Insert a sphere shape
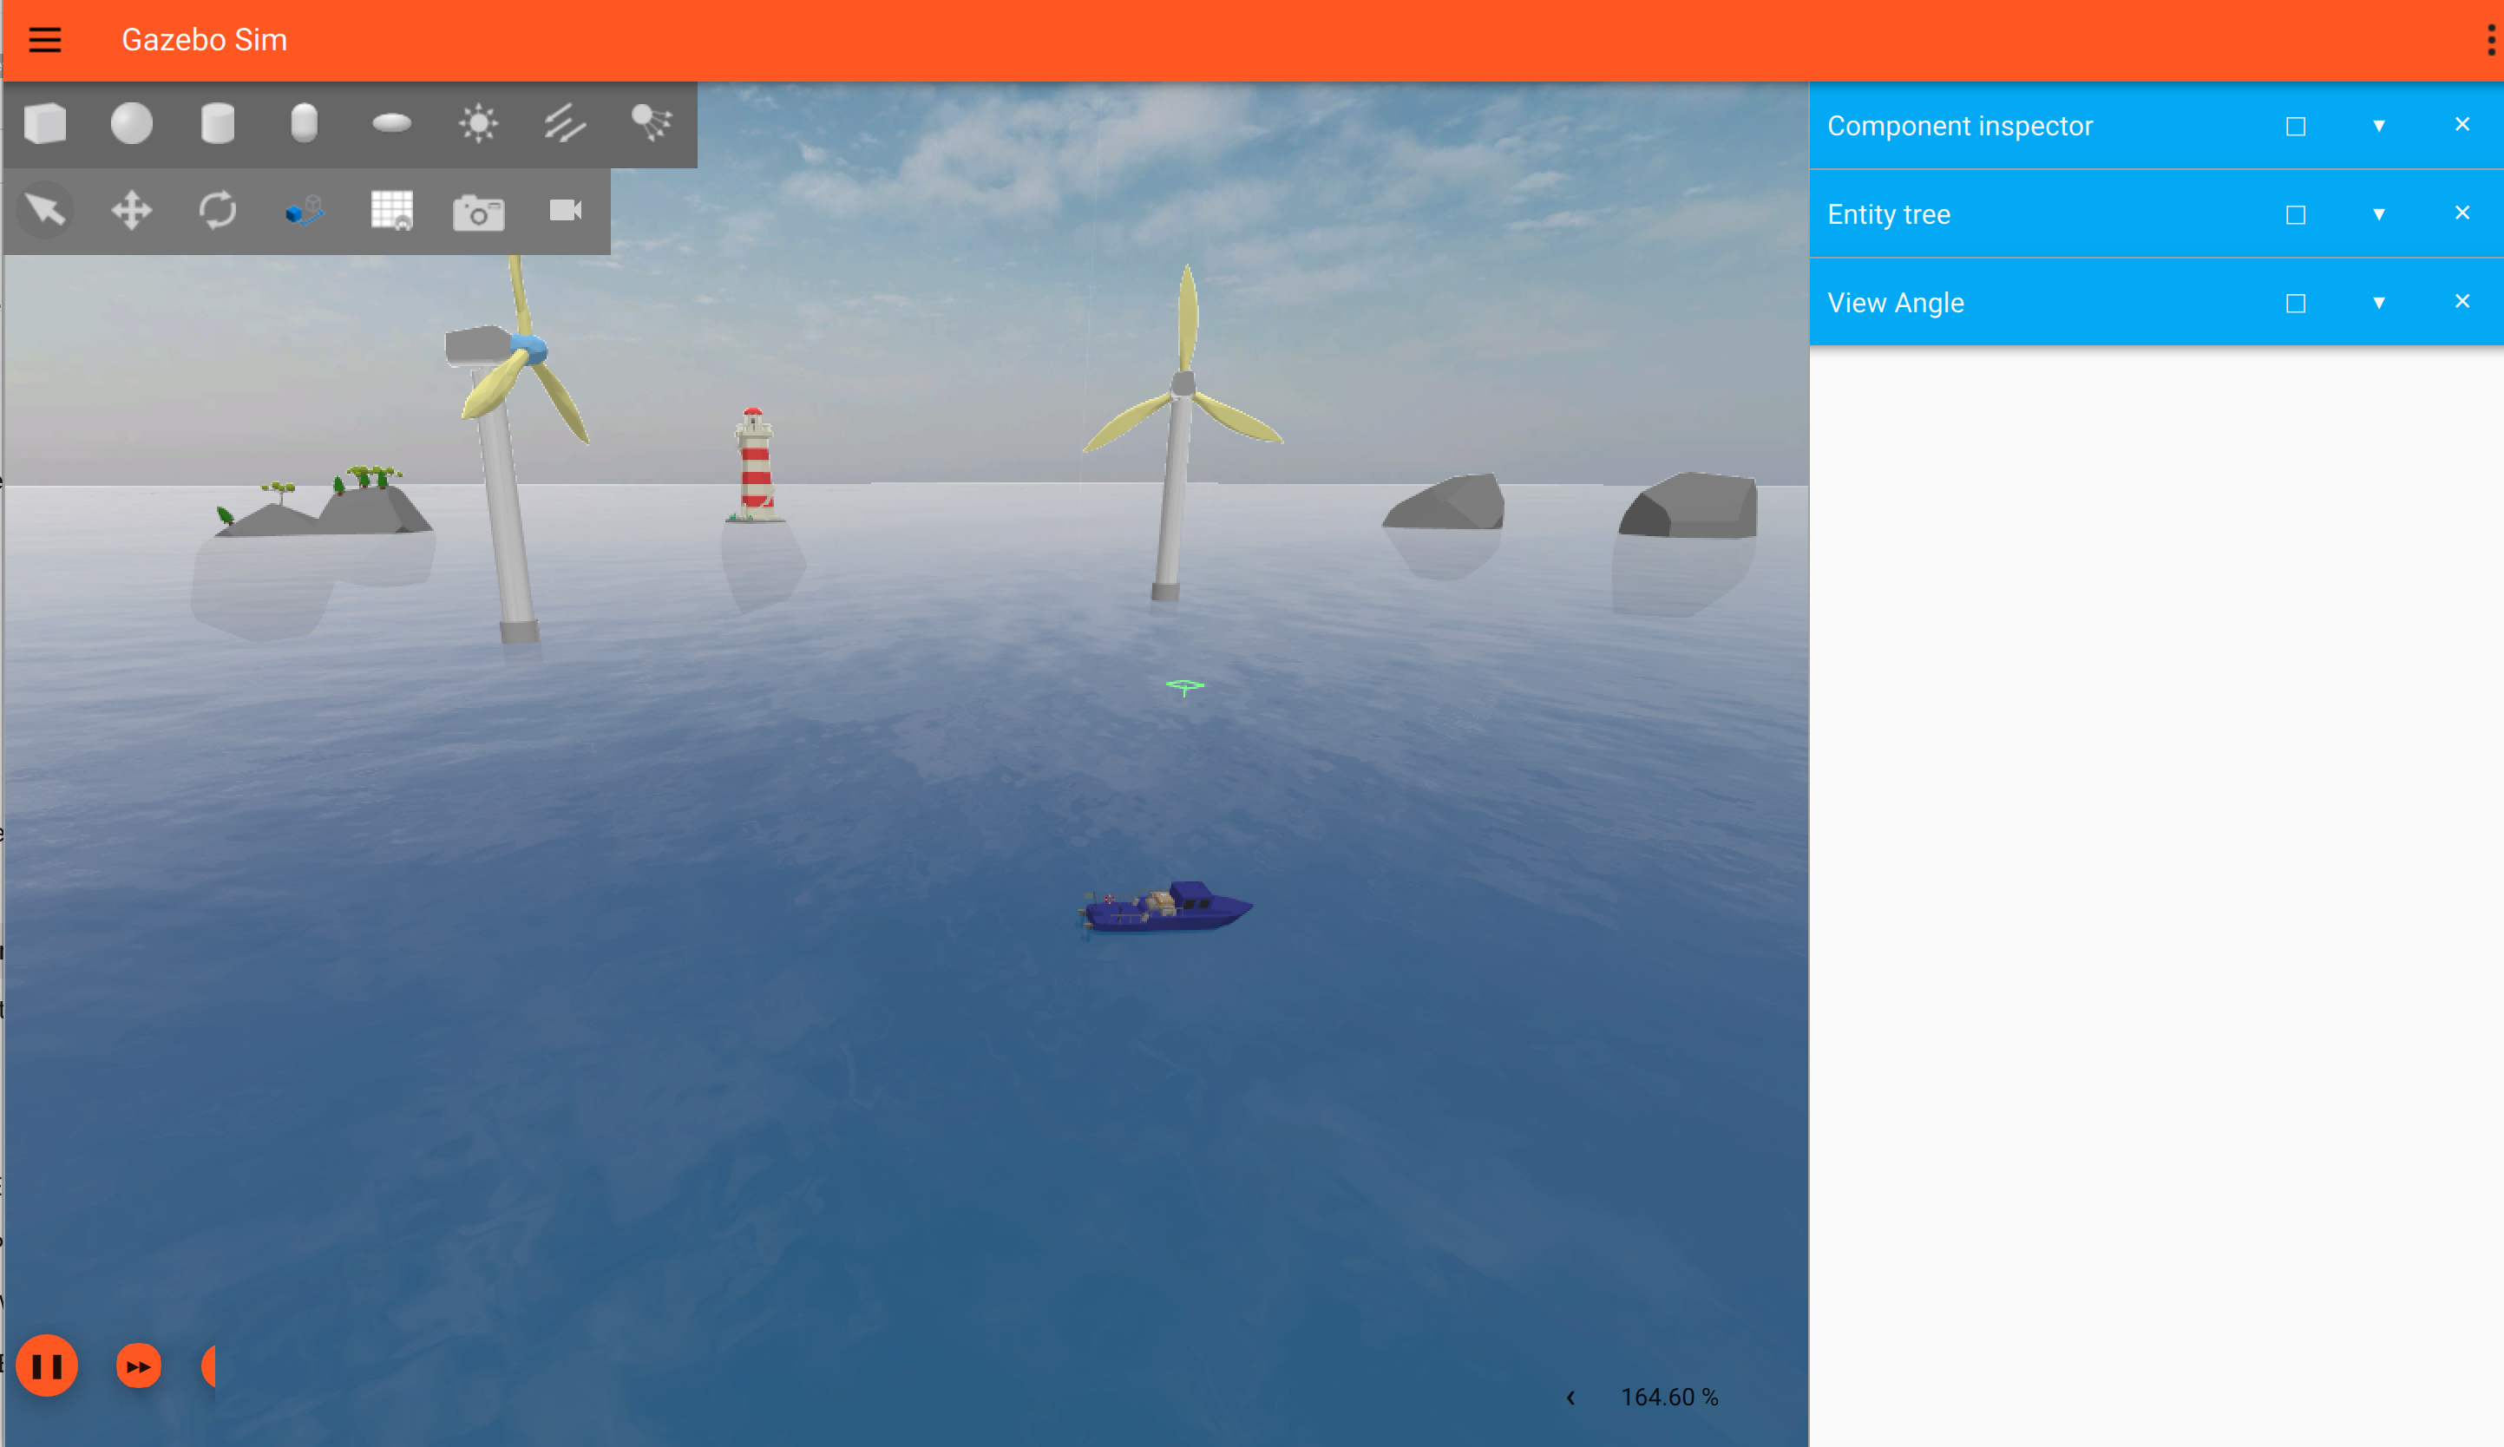 [131, 124]
